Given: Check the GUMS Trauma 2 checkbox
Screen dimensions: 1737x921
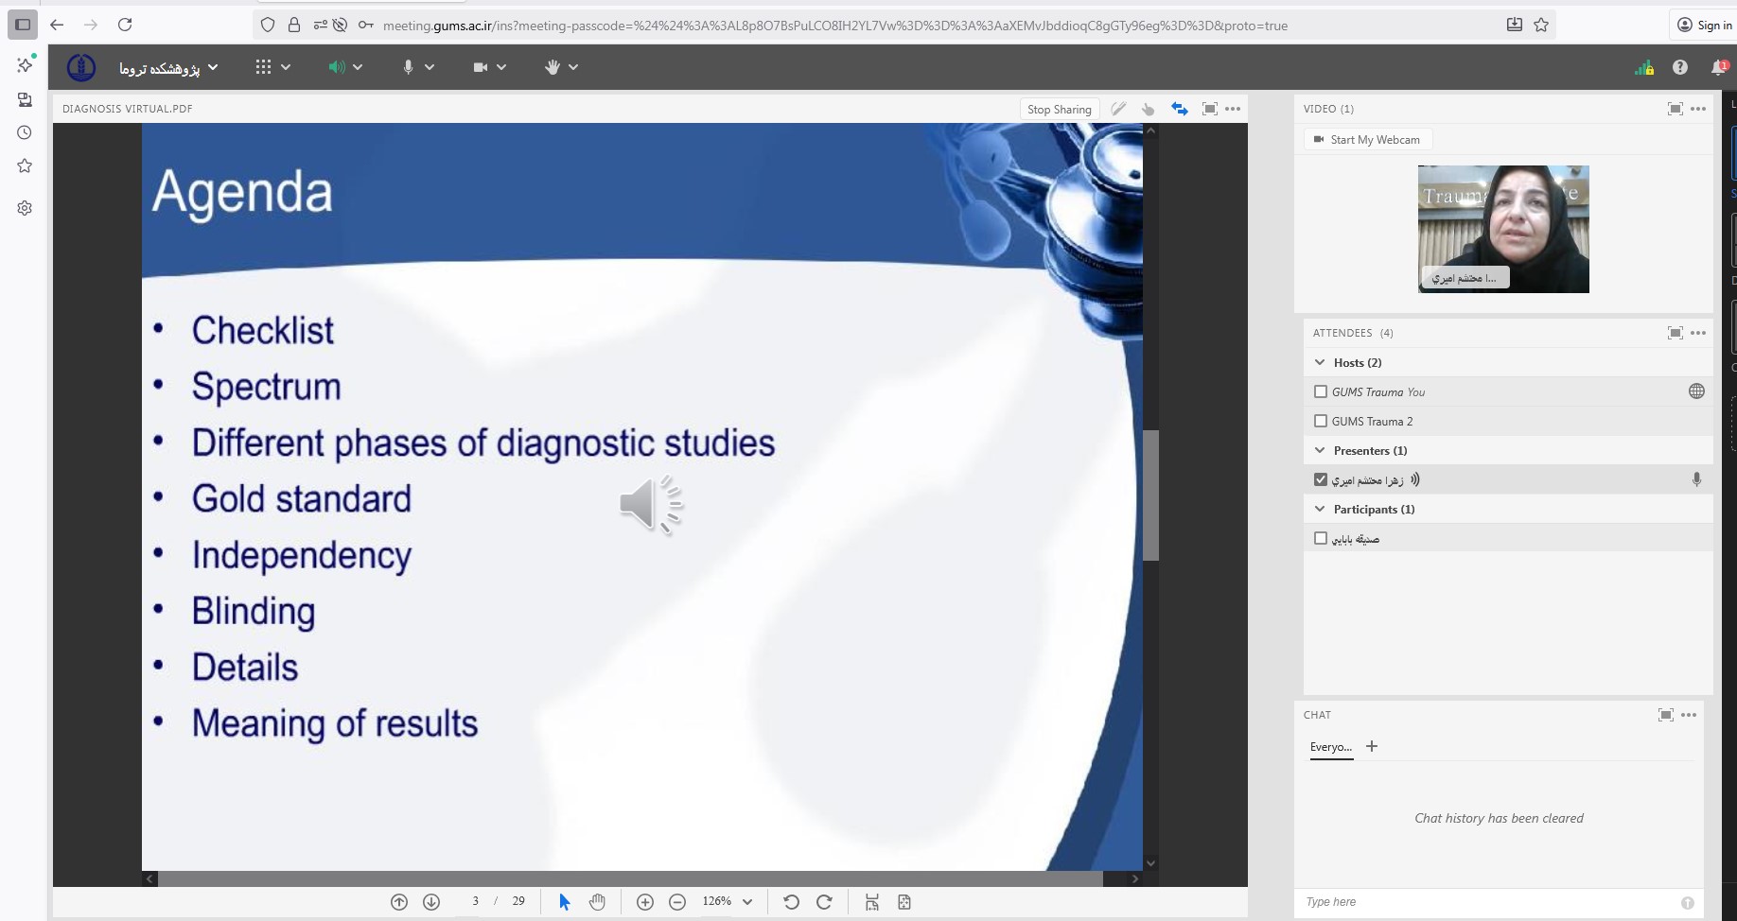Looking at the screenshot, I should [x=1321, y=421].
